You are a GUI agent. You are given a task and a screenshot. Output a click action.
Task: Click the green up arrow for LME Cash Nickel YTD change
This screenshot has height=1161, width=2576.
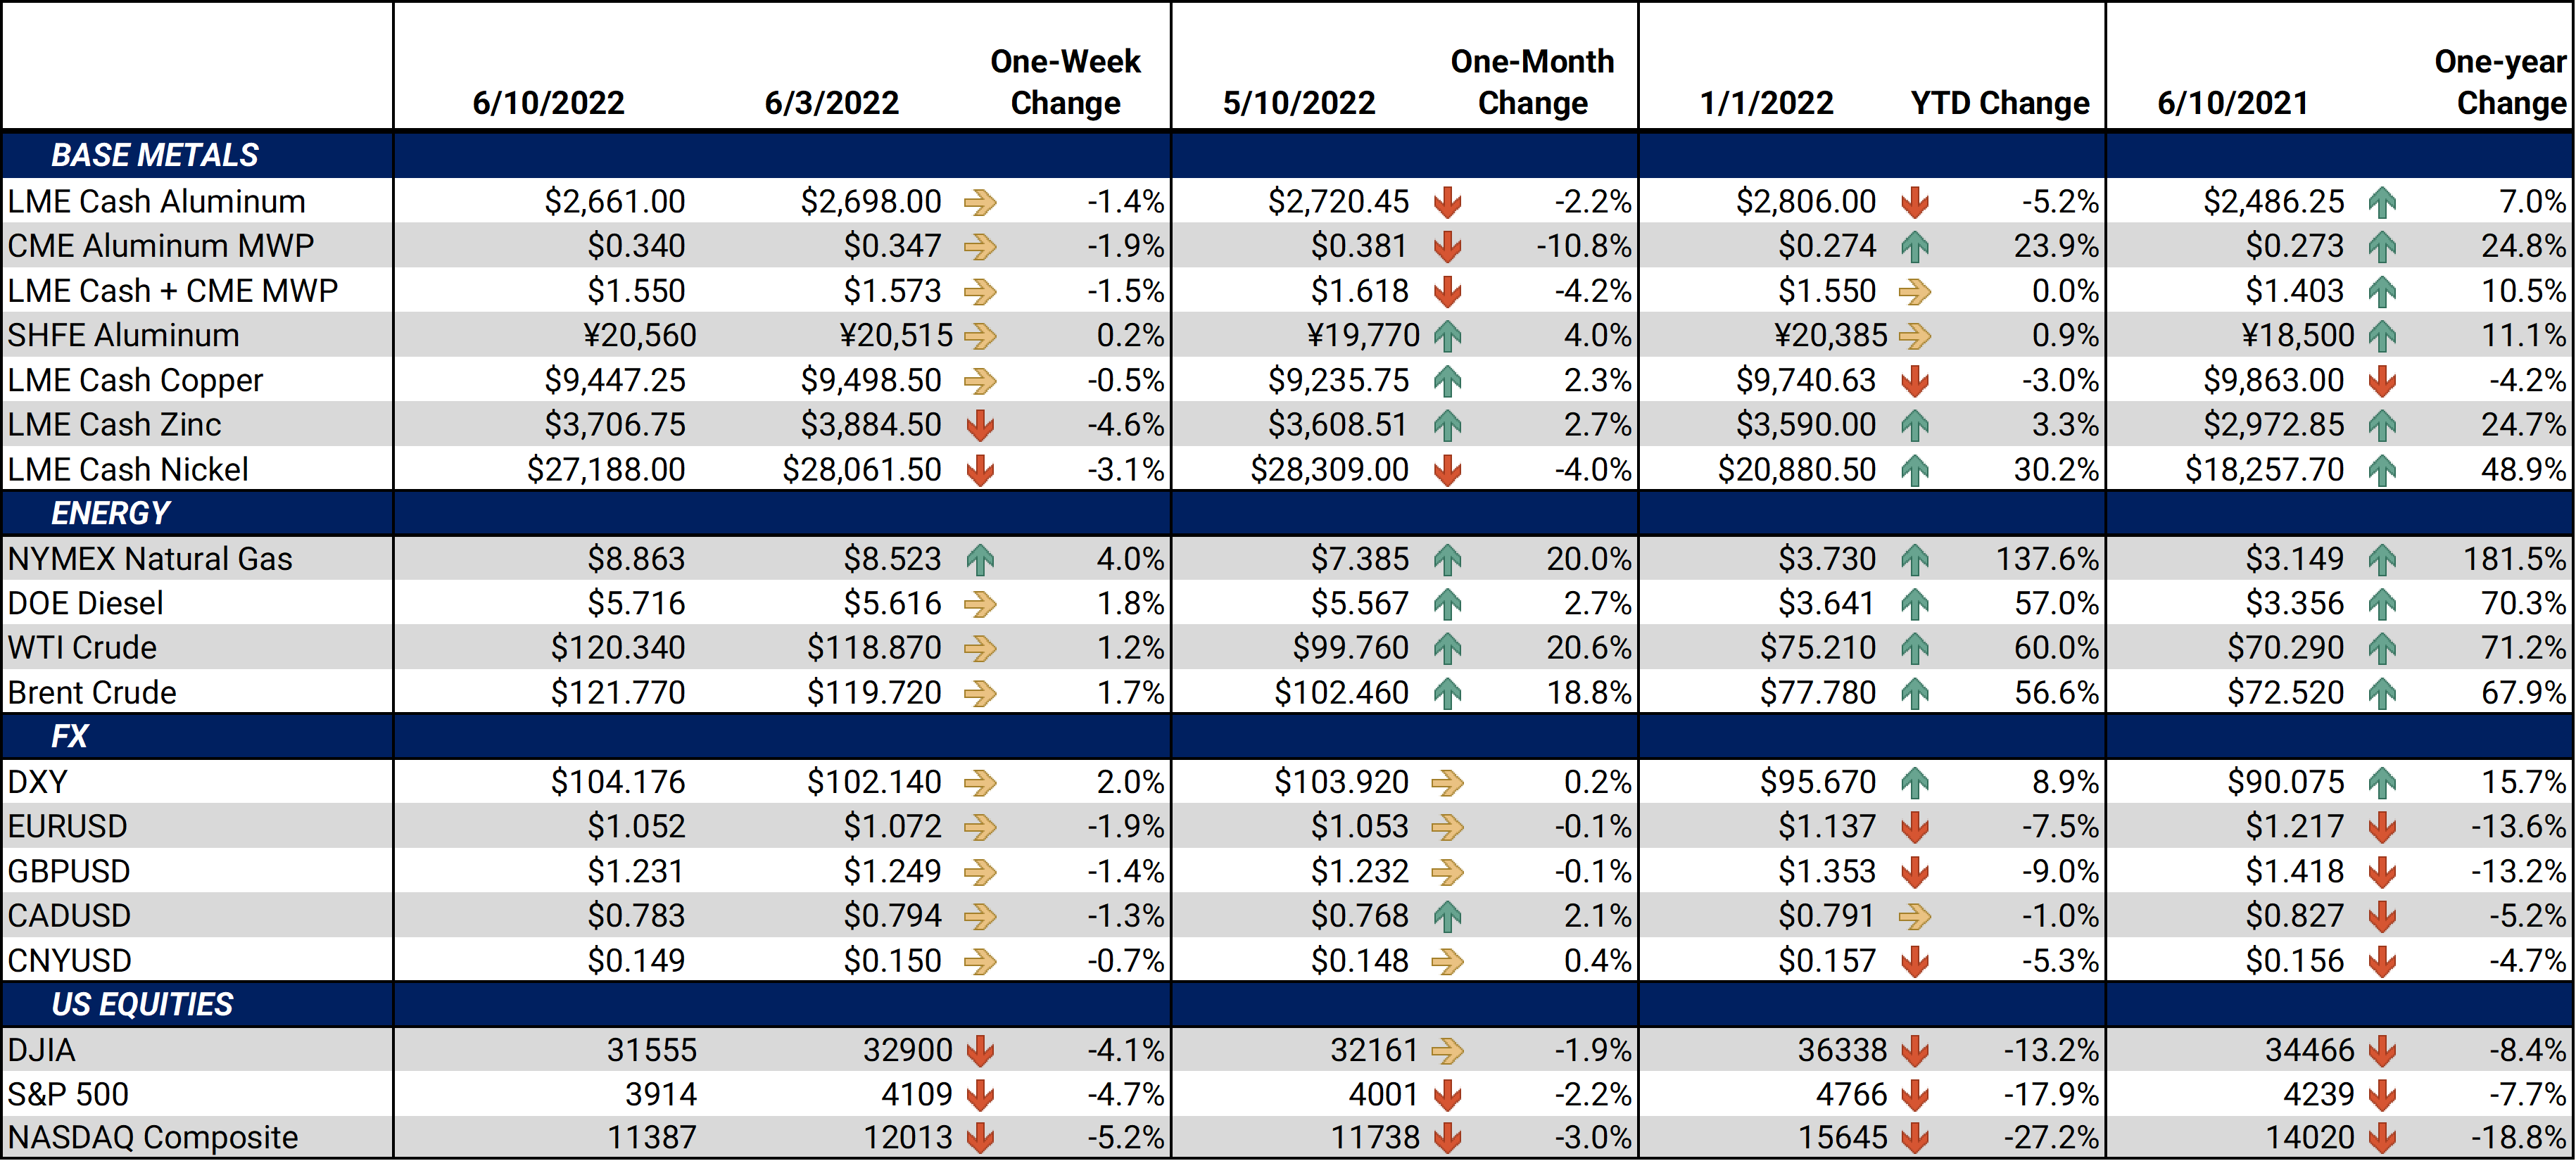(1914, 470)
